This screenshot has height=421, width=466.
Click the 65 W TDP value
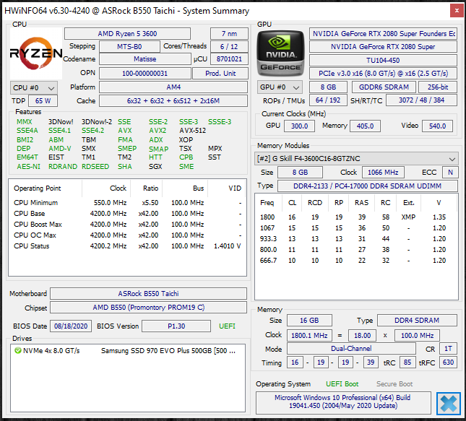pos(43,100)
